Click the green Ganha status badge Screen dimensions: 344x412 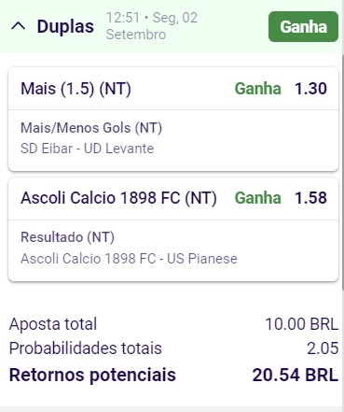(303, 26)
